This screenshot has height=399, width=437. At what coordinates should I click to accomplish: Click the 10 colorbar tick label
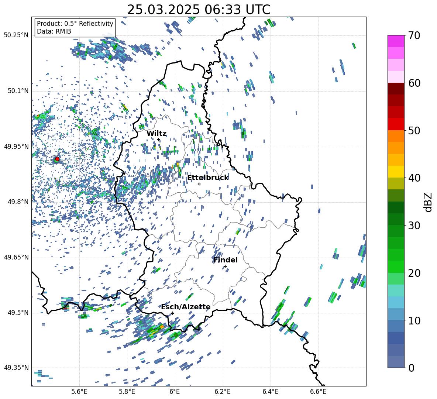click(414, 320)
